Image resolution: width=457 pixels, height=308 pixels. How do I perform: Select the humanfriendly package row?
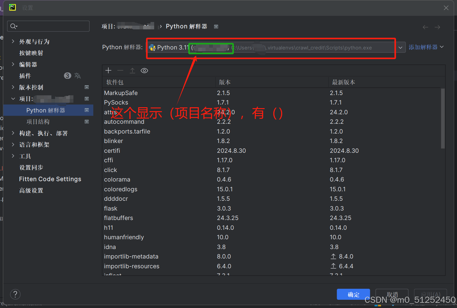point(272,237)
